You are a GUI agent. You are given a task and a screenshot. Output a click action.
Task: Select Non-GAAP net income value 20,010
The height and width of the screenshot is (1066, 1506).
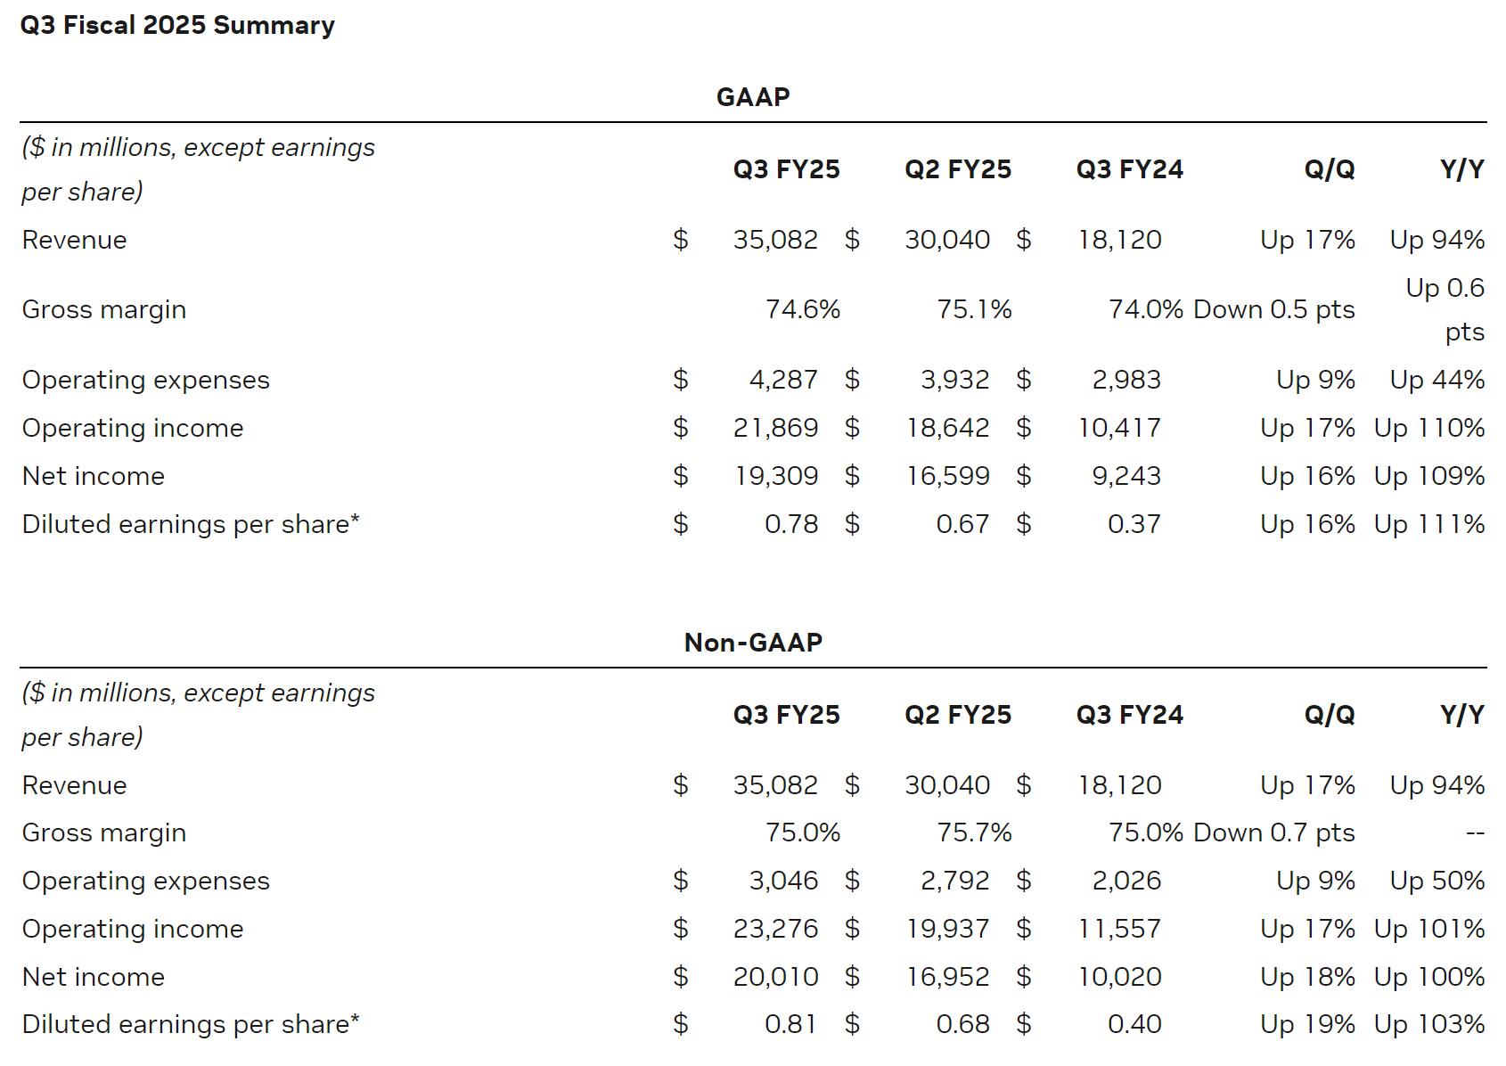(x=775, y=977)
